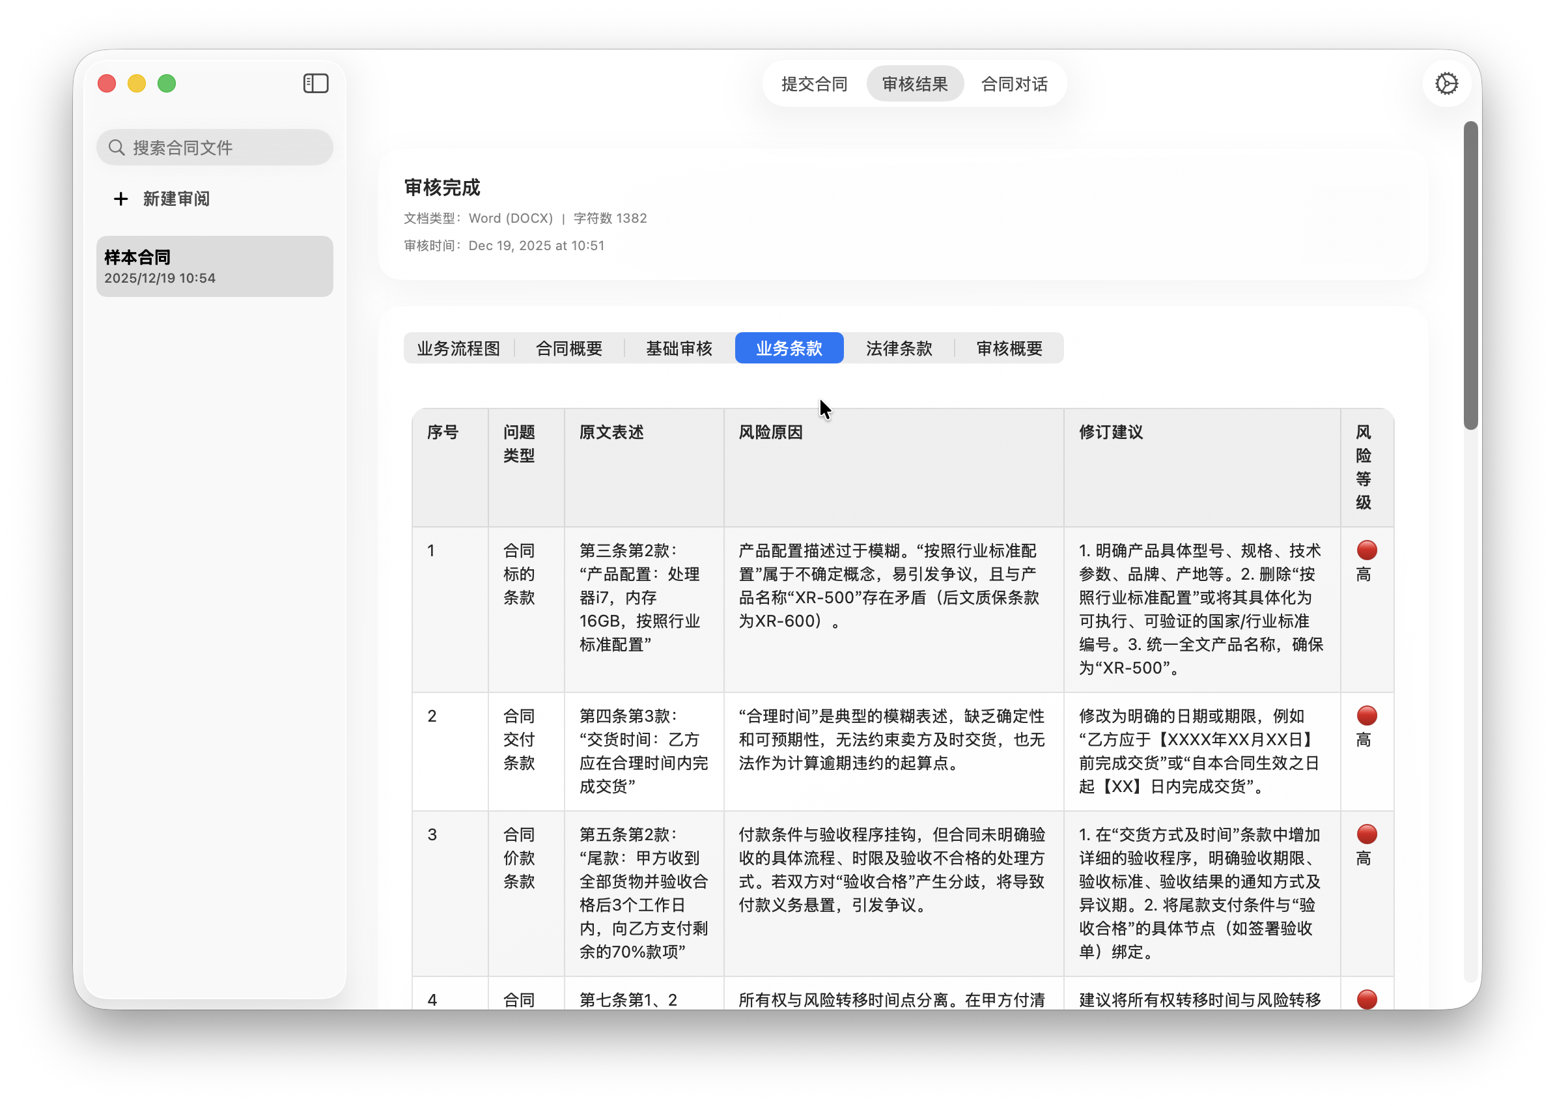Select the 业务流程图 tab

pyautogui.click(x=459, y=348)
